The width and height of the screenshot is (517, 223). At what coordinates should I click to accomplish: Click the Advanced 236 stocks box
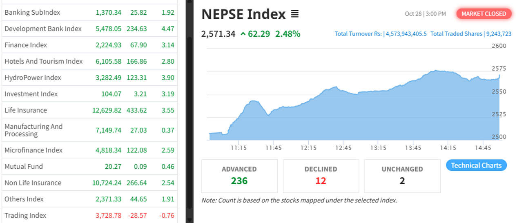click(239, 176)
